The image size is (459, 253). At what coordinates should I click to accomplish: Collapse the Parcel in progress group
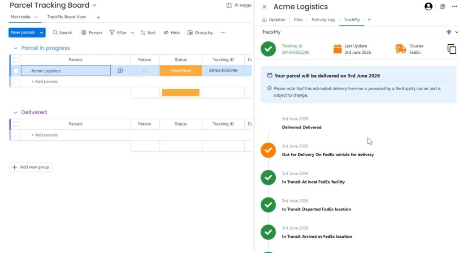click(16, 48)
